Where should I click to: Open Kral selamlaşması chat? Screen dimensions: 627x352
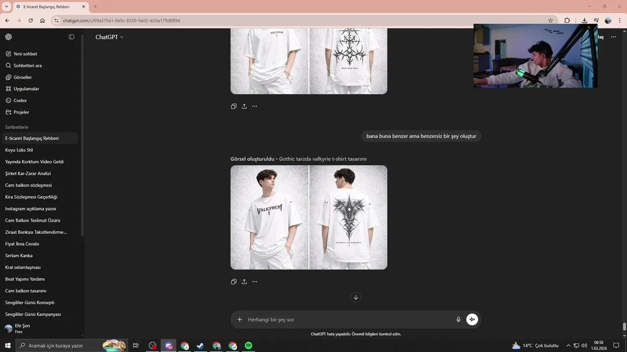pos(39,267)
